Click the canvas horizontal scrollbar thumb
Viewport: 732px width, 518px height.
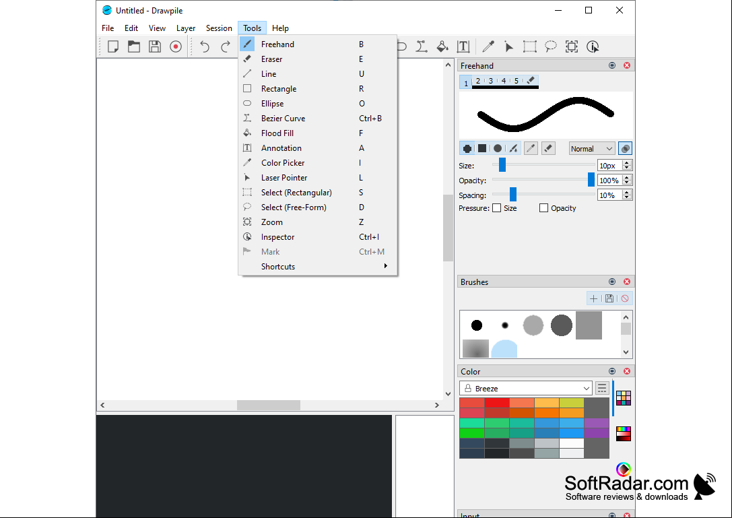(269, 405)
